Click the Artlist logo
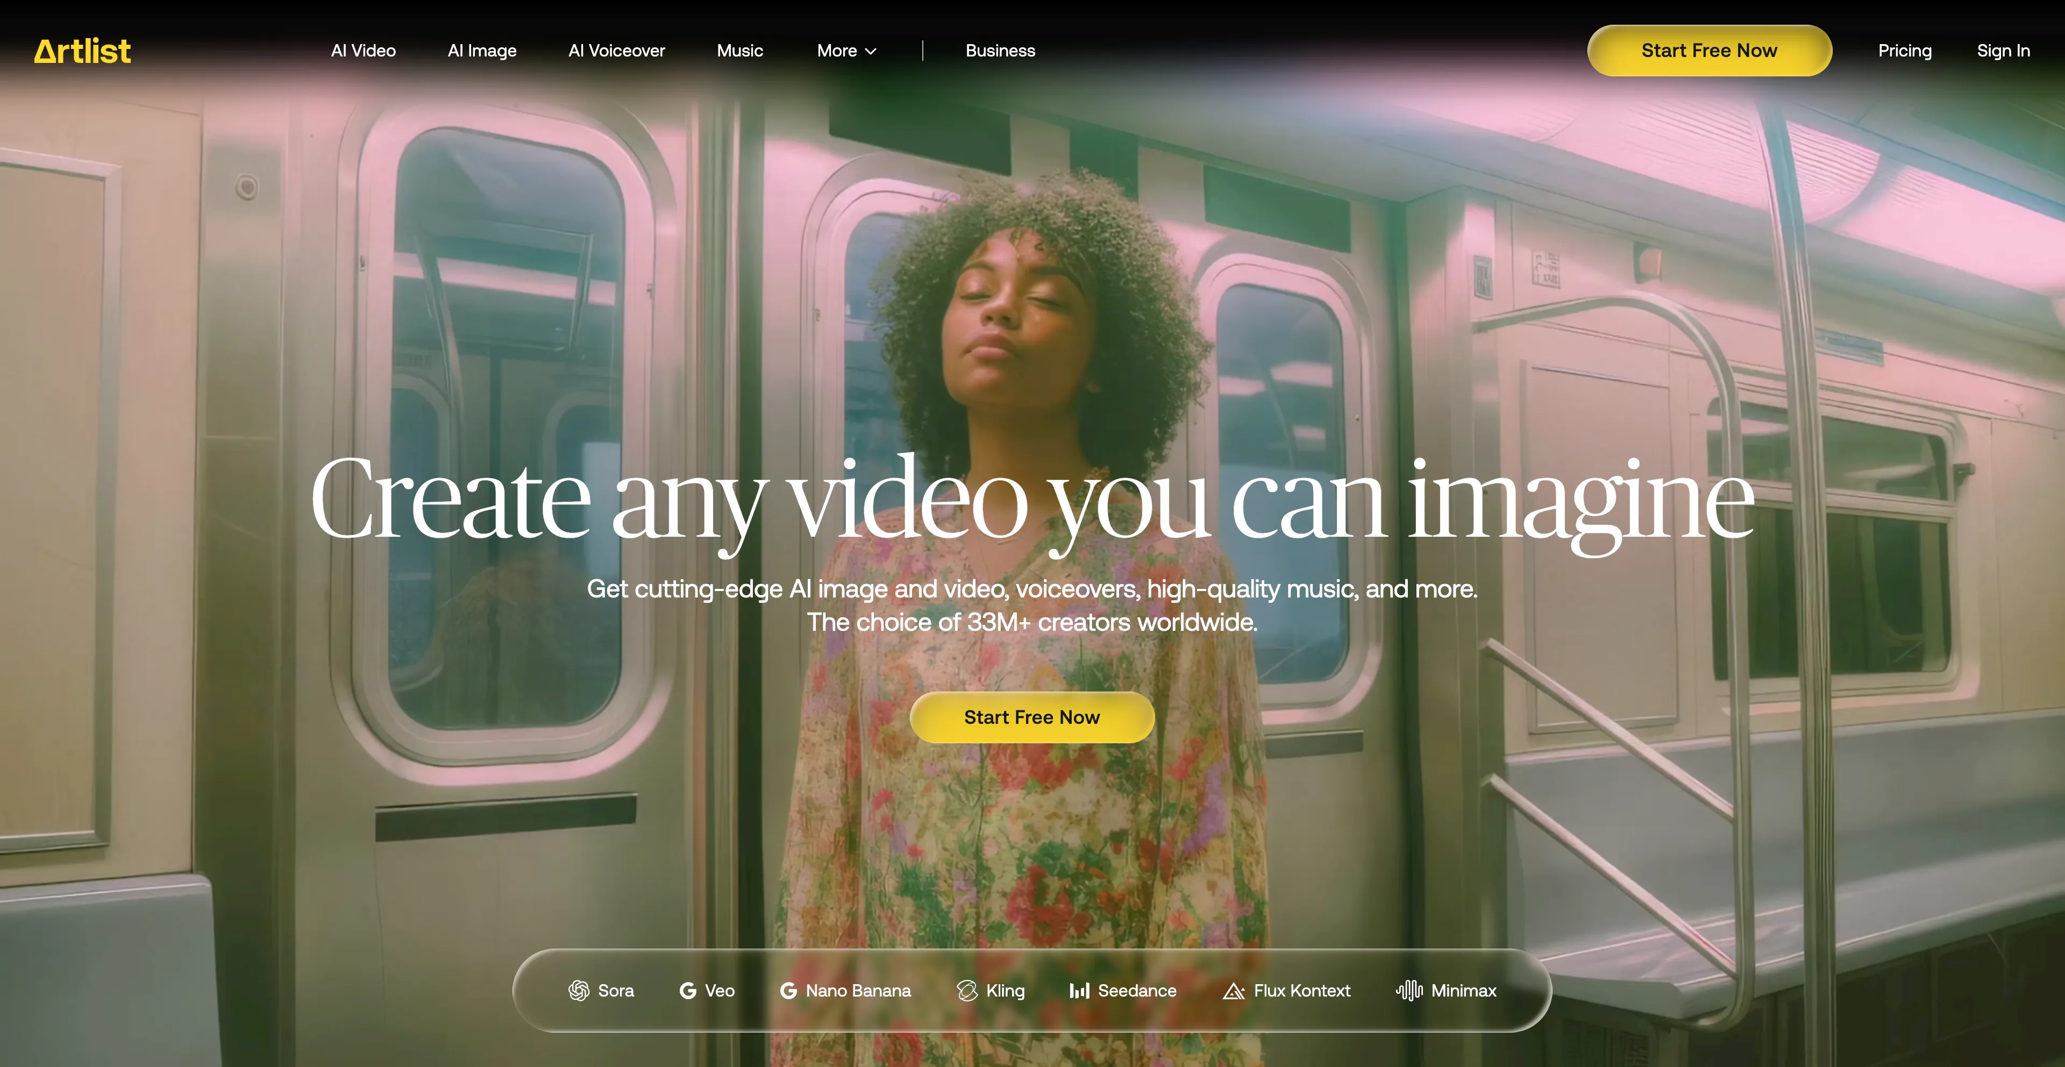 [82, 51]
